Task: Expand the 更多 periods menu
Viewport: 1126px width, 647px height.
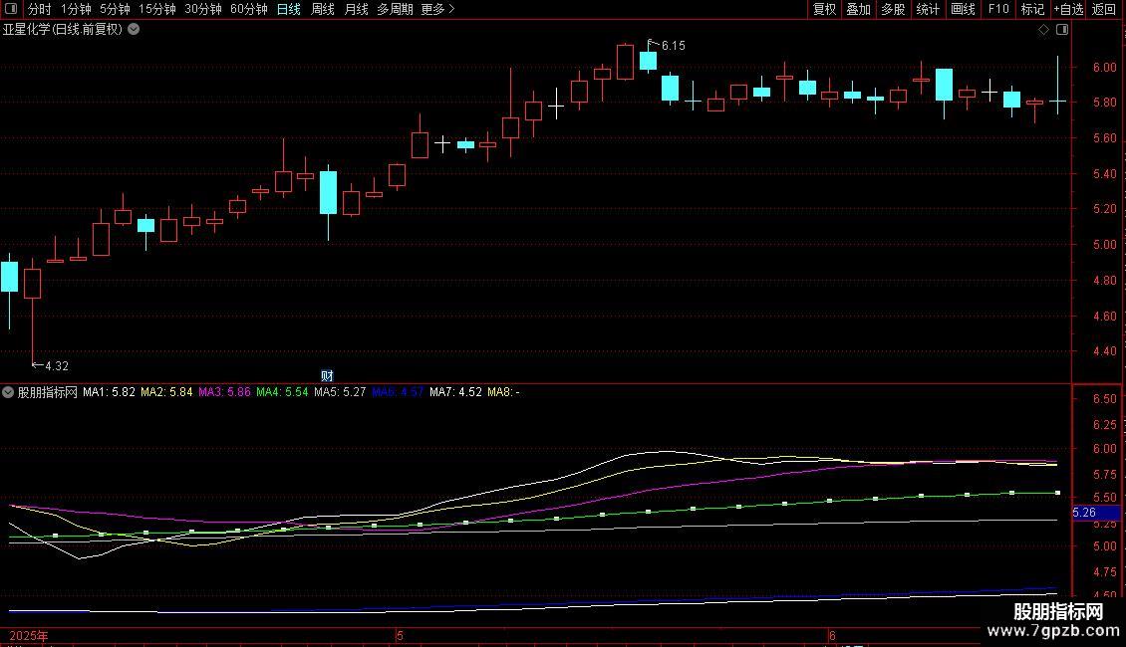Action: click(x=437, y=9)
